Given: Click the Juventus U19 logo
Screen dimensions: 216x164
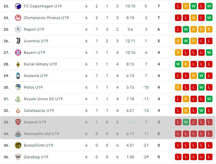Looking at the screenshot, I should (18, 41).
